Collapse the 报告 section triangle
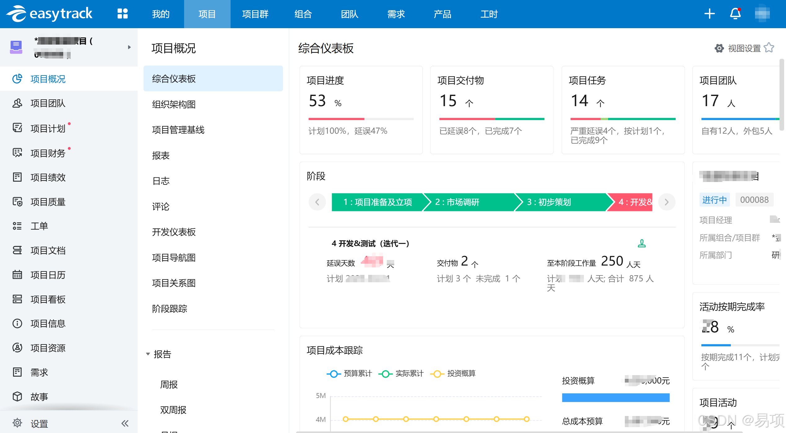Screen dimensions: 786x433 pos(148,354)
